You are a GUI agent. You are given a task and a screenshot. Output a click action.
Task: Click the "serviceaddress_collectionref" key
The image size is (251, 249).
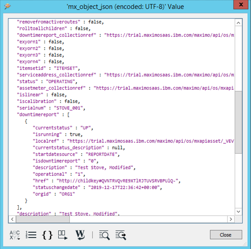[56, 75]
